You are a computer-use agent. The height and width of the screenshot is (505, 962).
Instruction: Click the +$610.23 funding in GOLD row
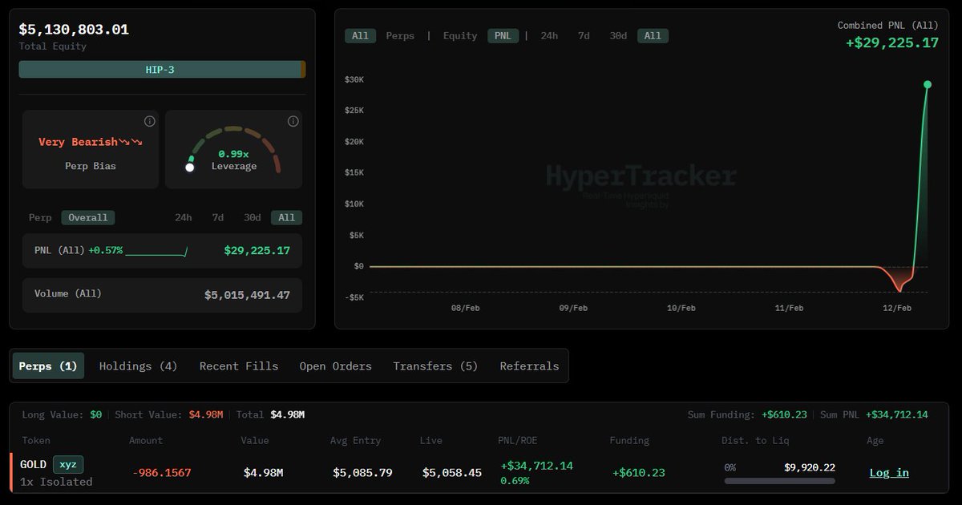639,472
